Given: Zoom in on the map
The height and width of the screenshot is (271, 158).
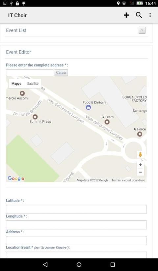Looking at the screenshot, I should pyautogui.click(x=141, y=165).
